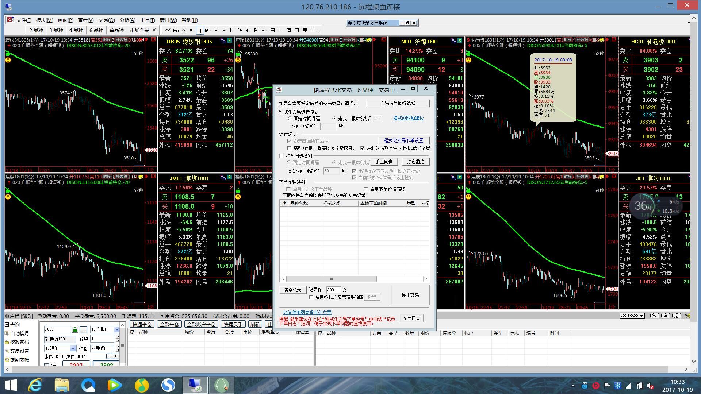Screen dimensions: 701x394
Task: Enable the 高频 refresh speed checkbox
Action: [289, 148]
